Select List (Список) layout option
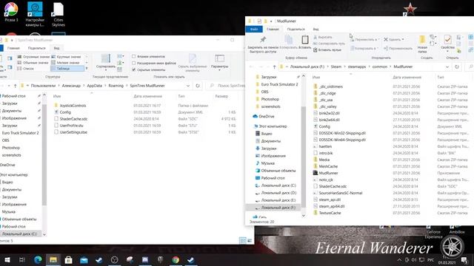The width and height of the screenshot is (474, 266). (x=26, y=69)
